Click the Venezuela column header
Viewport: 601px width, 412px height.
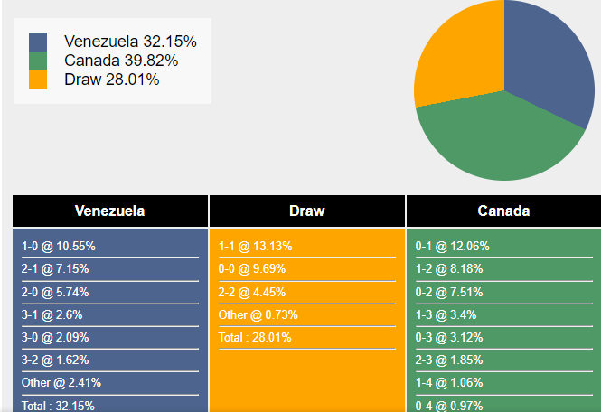click(110, 211)
